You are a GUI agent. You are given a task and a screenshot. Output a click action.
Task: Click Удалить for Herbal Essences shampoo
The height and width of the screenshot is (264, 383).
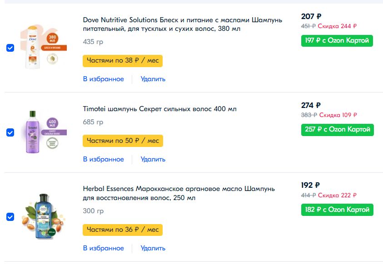click(153, 248)
